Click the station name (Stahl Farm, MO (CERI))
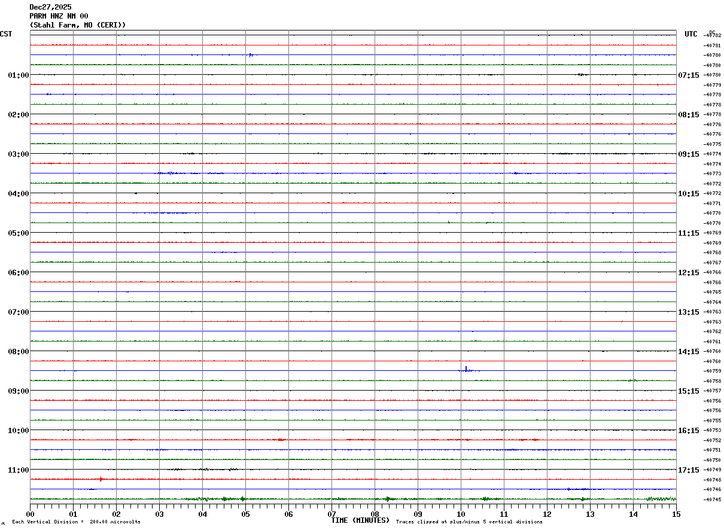The image size is (724, 530). click(78, 25)
